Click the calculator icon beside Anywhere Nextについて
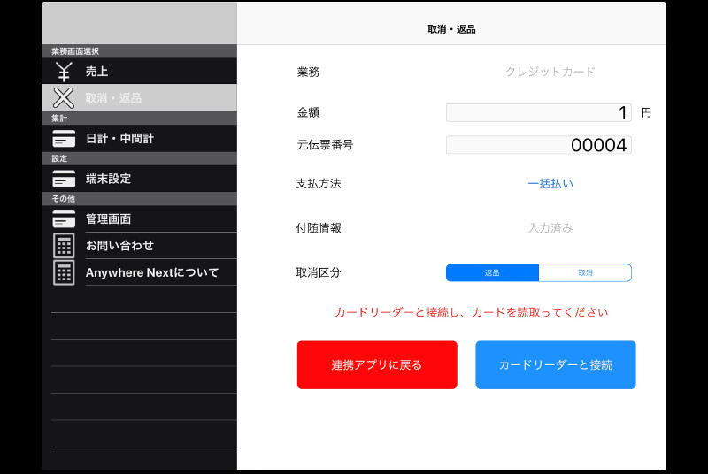This screenshot has width=708, height=474. tap(64, 272)
